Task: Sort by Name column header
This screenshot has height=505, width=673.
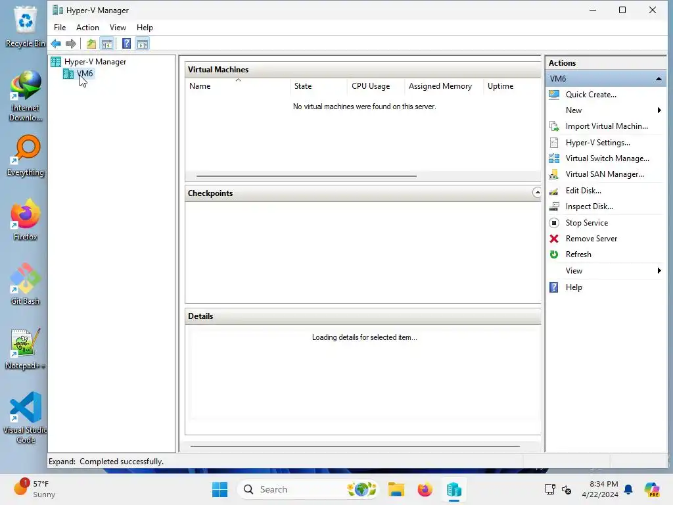Action: click(x=238, y=86)
